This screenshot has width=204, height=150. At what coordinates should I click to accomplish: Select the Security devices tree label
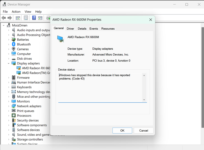coord(28,120)
